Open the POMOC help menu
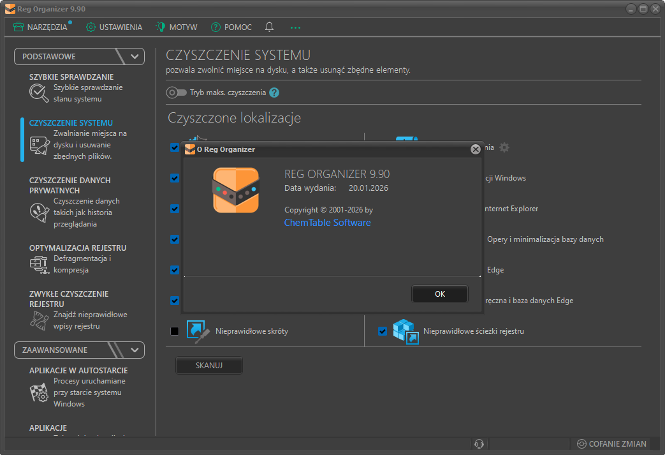The height and width of the screenshot is (455, 665). (x=231, y=27)
